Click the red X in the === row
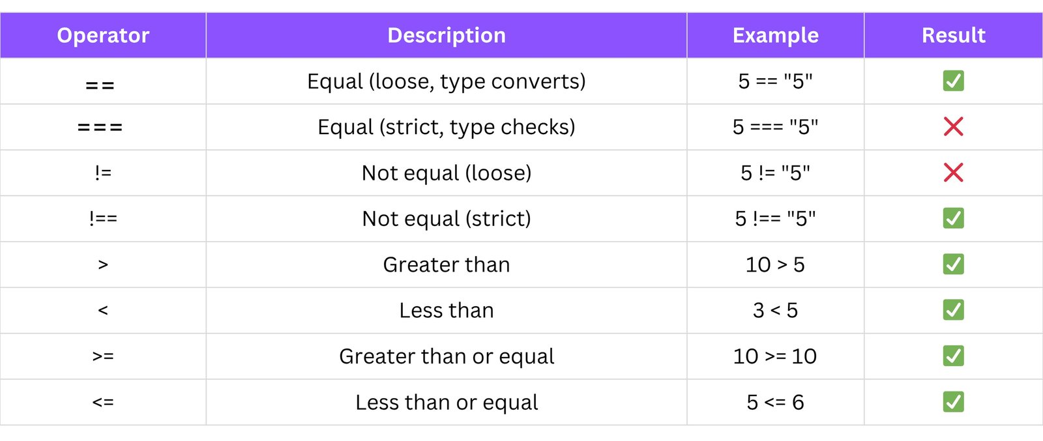 (953, 126)
